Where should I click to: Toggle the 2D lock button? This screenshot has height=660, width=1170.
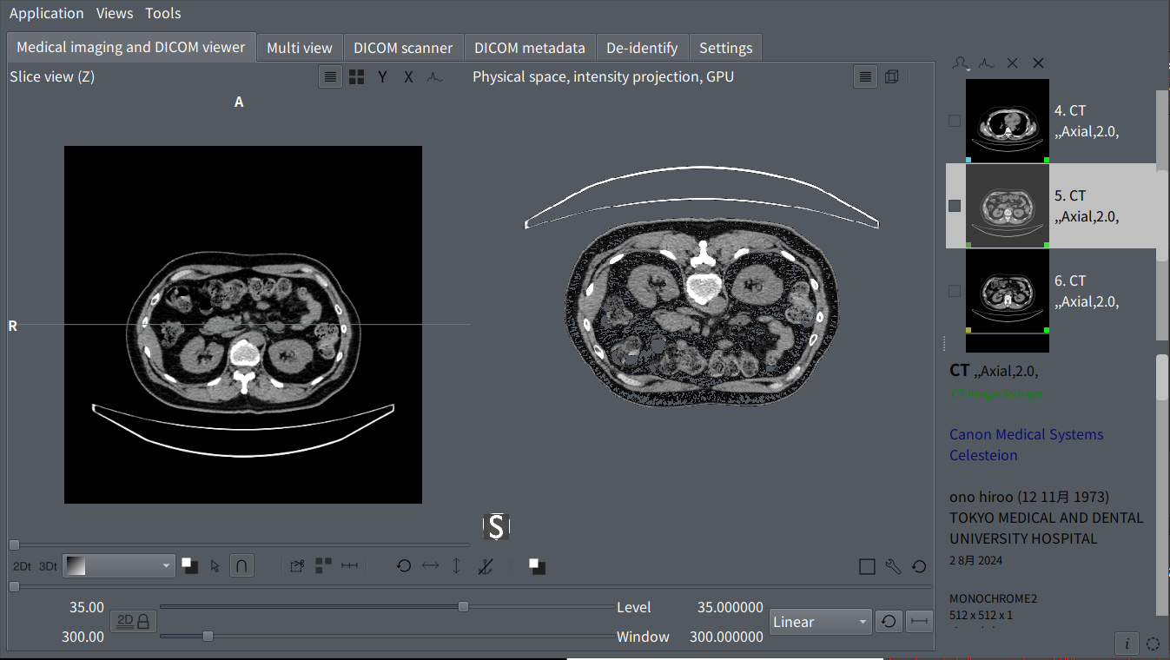click(134, 621)
